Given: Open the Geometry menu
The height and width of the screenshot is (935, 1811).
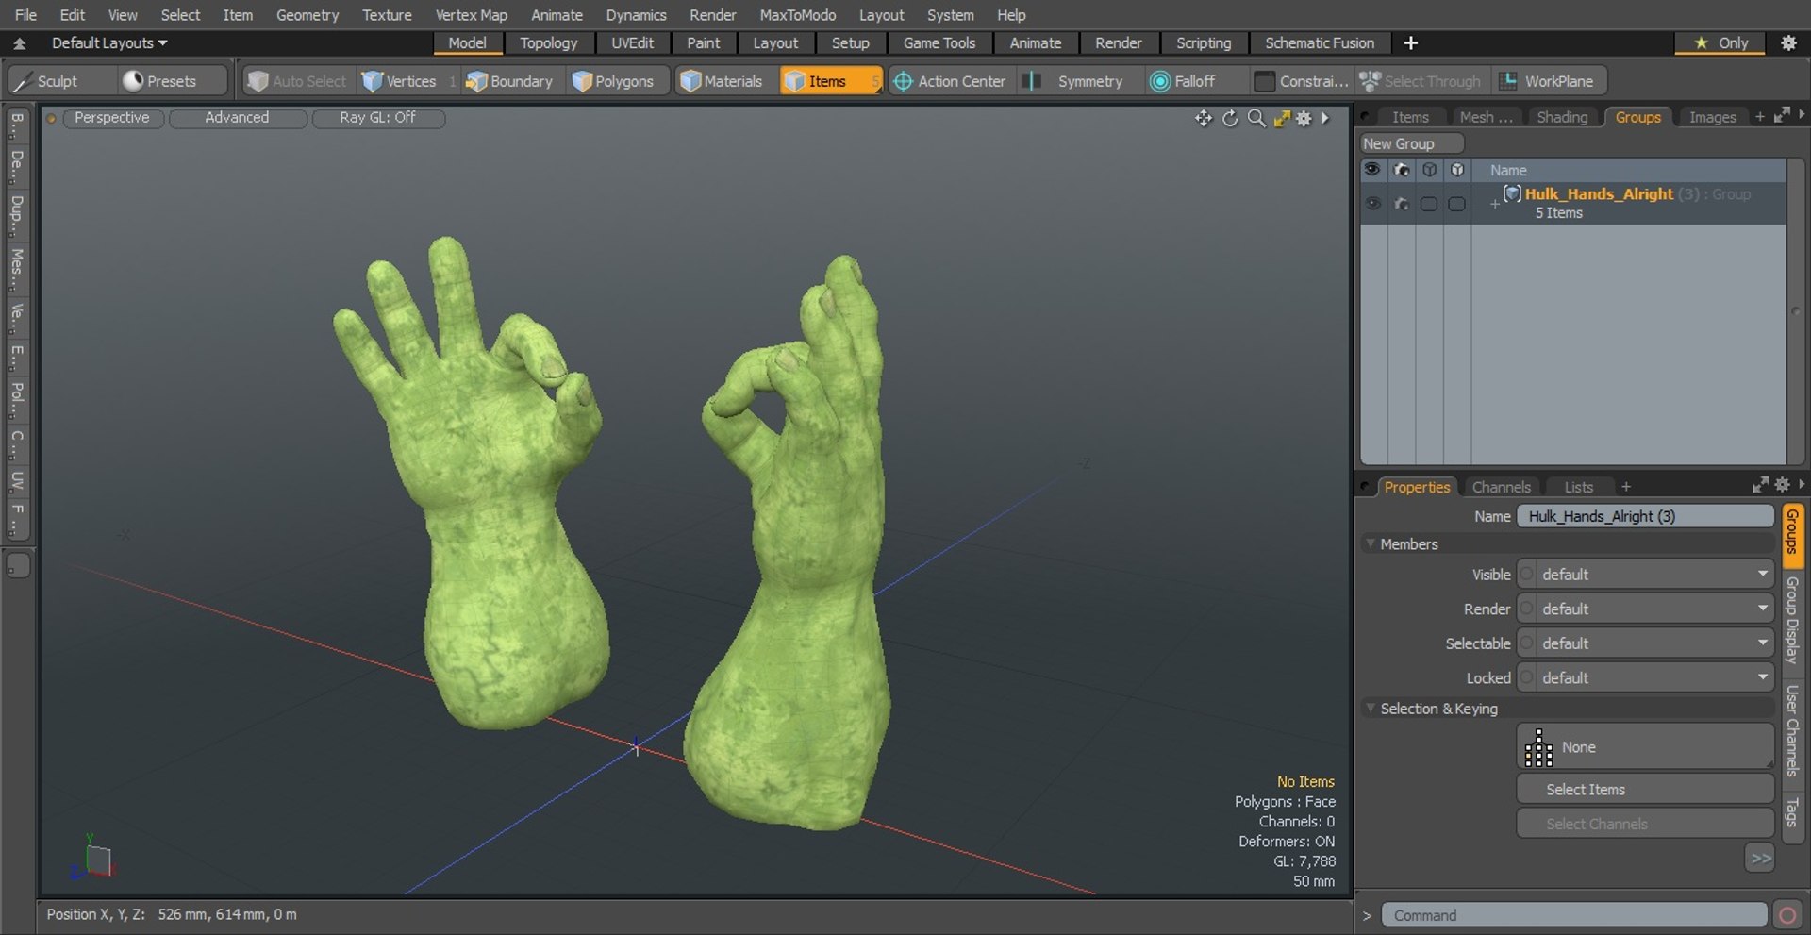Looking at the screenshot, I should point(307,15).
